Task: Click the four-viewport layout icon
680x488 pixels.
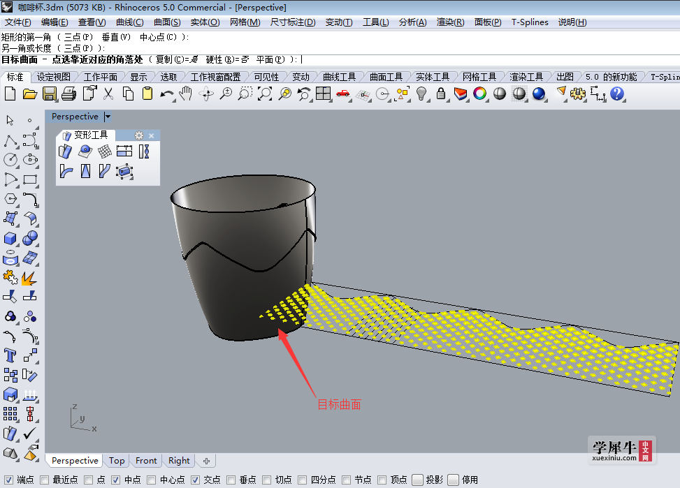Action: coord(323,94)
